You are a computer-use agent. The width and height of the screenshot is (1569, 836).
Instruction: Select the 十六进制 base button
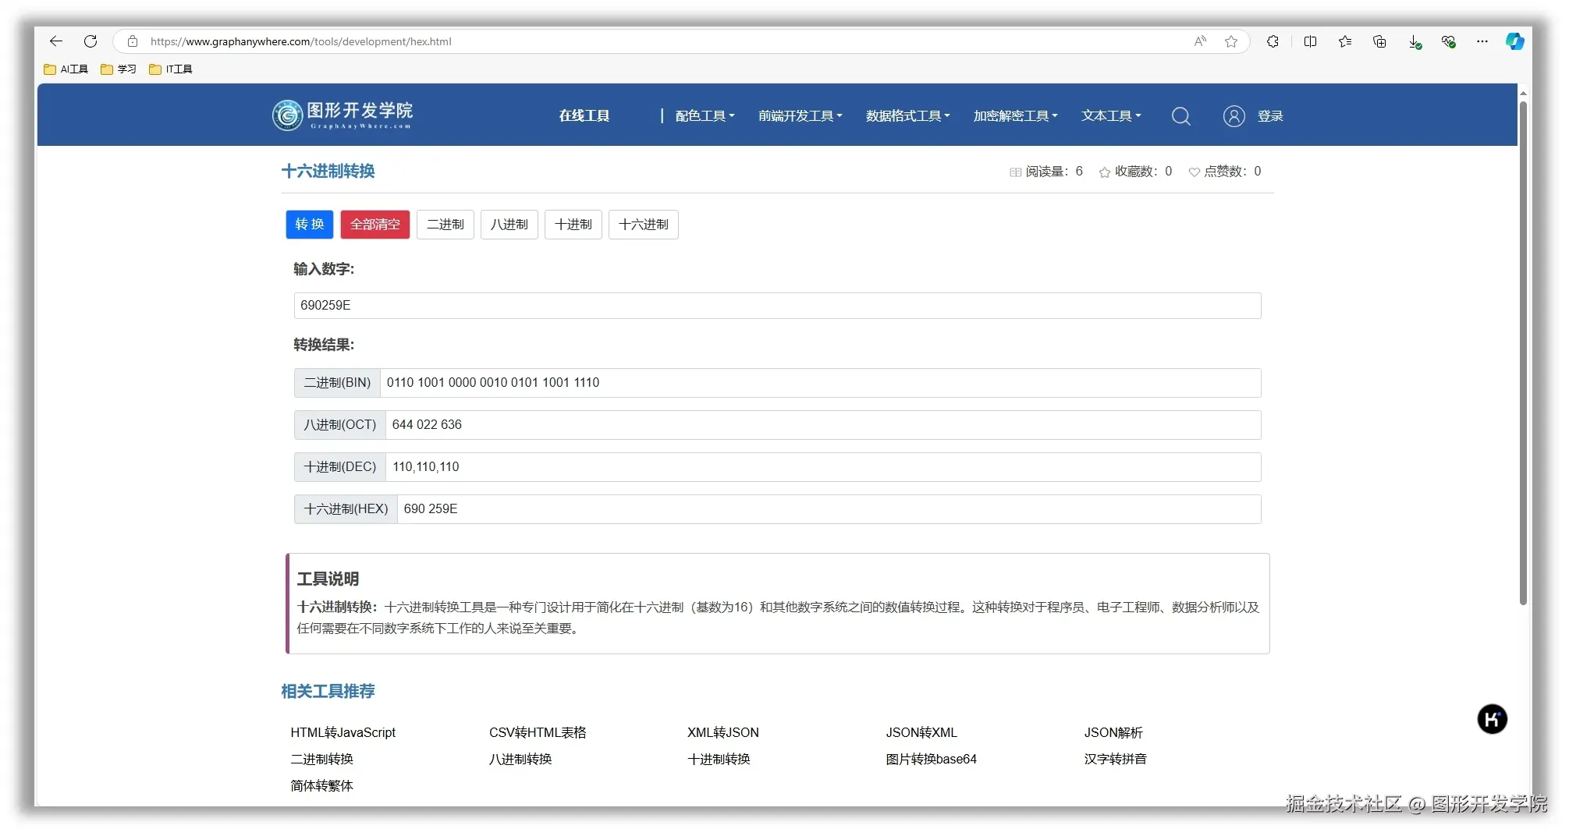point(644,225)
